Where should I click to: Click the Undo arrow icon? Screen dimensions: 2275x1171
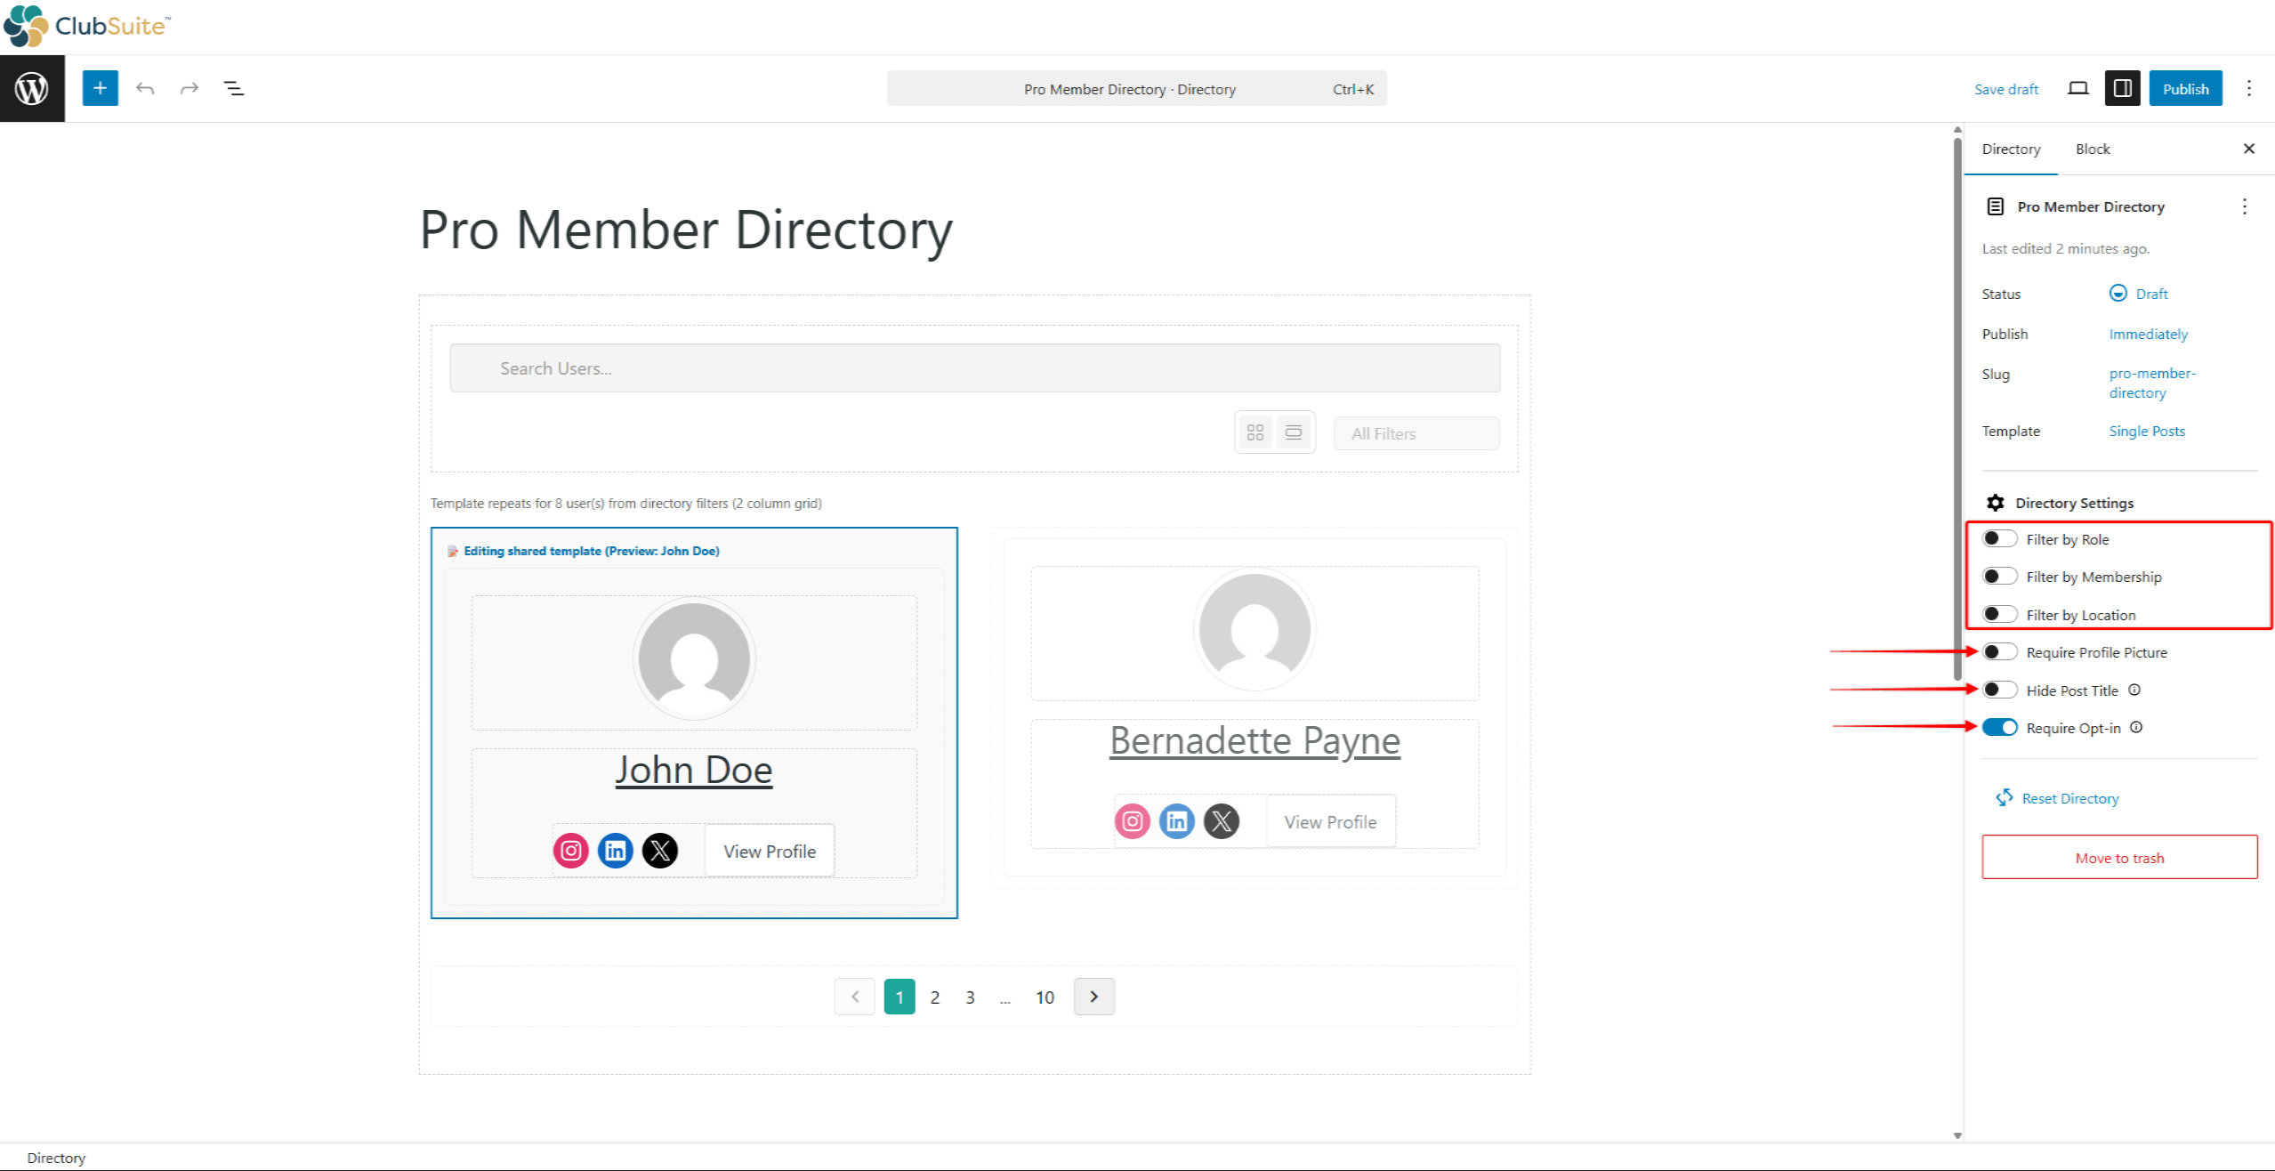click(x=145, y=88)
